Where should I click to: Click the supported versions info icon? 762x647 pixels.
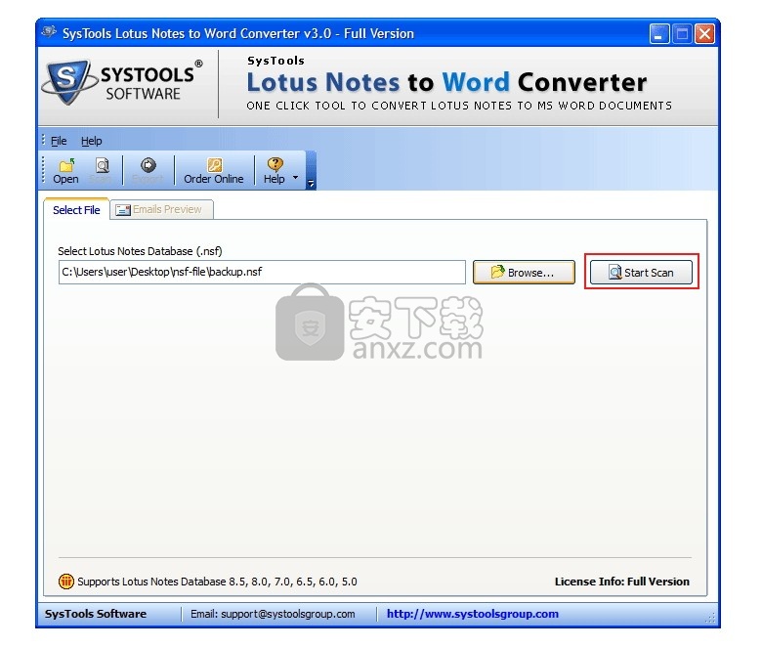[66, 581]
